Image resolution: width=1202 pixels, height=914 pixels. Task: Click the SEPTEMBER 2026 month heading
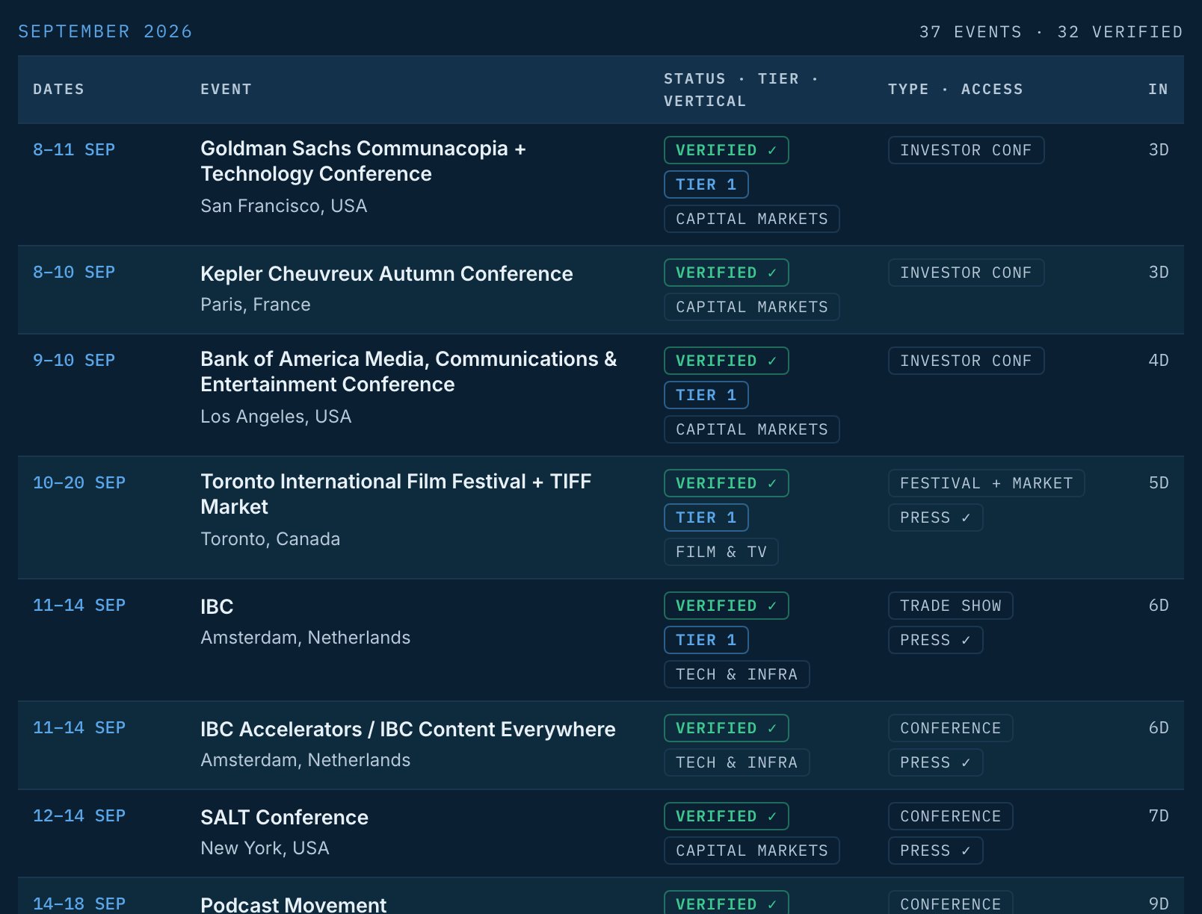click(105, 31)
